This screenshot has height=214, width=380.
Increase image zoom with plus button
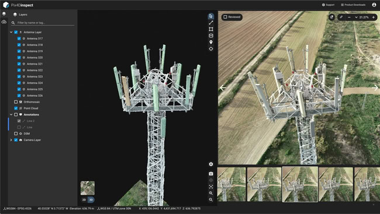(x=373, y=17)
